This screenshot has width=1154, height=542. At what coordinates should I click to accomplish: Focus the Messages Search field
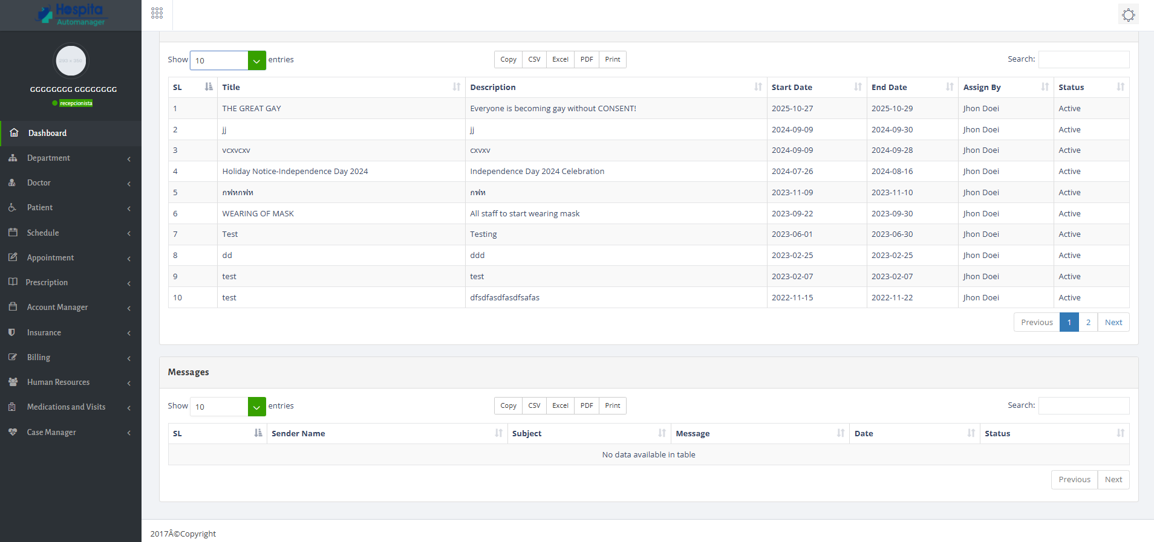[x=1084, y=405]
